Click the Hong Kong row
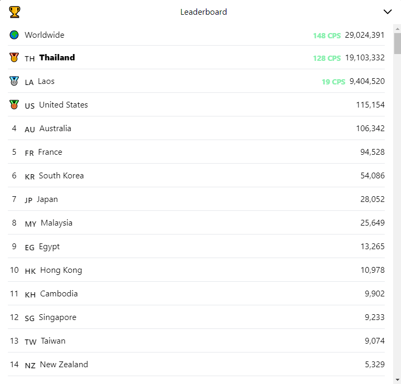 [x=196, y=270]
